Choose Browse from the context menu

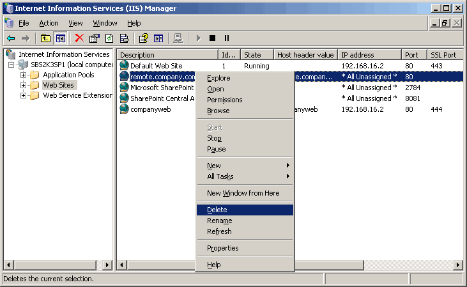click(245, 111)
